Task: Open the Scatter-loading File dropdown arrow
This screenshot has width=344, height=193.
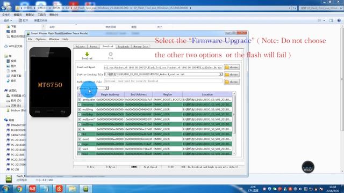Action: point(220,75)
